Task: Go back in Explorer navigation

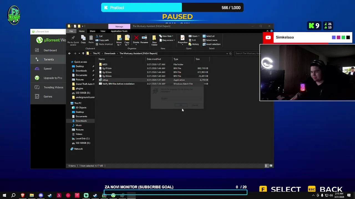Action: coord(70,53)
